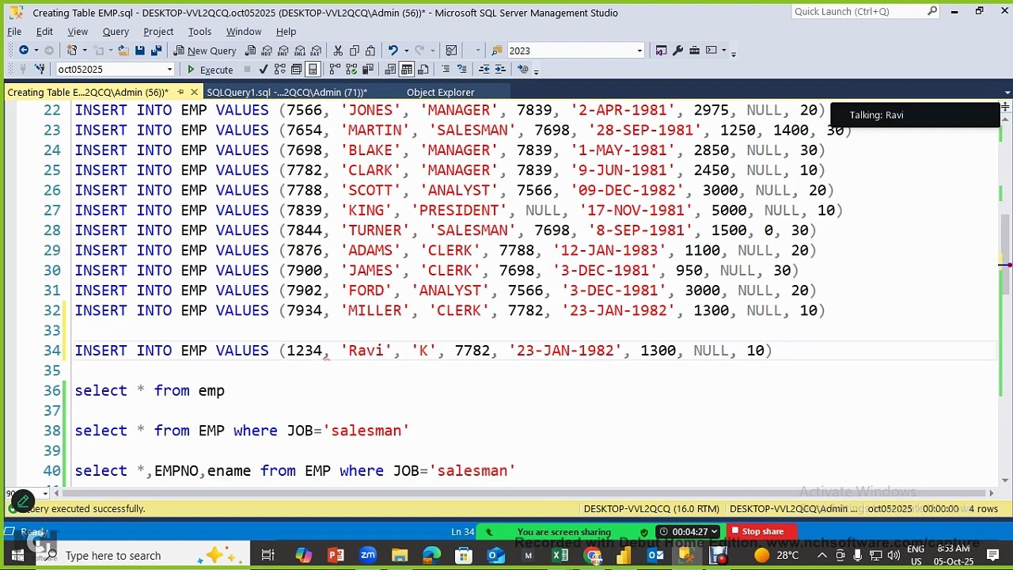Image resolution: width=1013 pixels, height=570 pixels.
Task: Open the Navigate Backward dropdown arrow
Action: coord(36,51)
